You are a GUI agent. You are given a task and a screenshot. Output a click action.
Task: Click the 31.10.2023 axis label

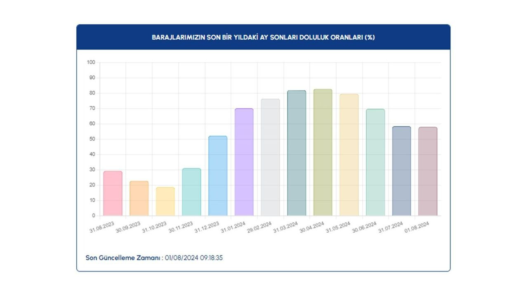[x=154, y=227]
